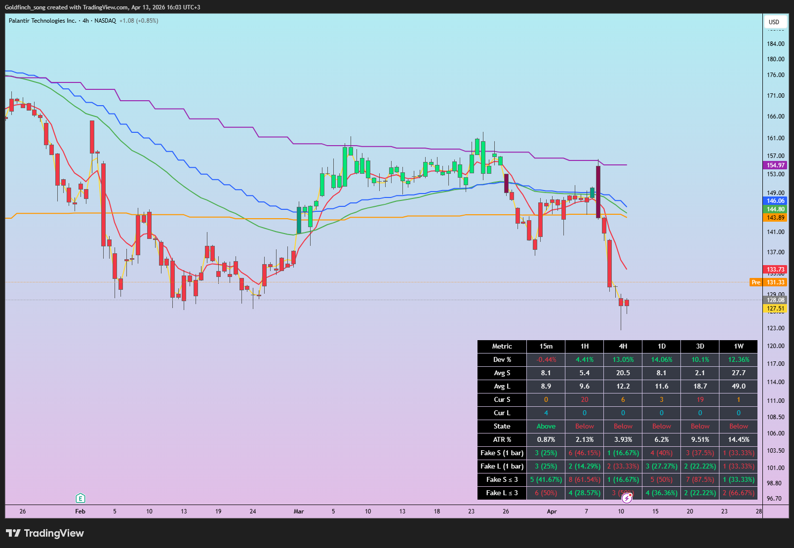Click the Fake S ≤ 3 row label
This screenshot has height=548, width=794.
point(502,480)
